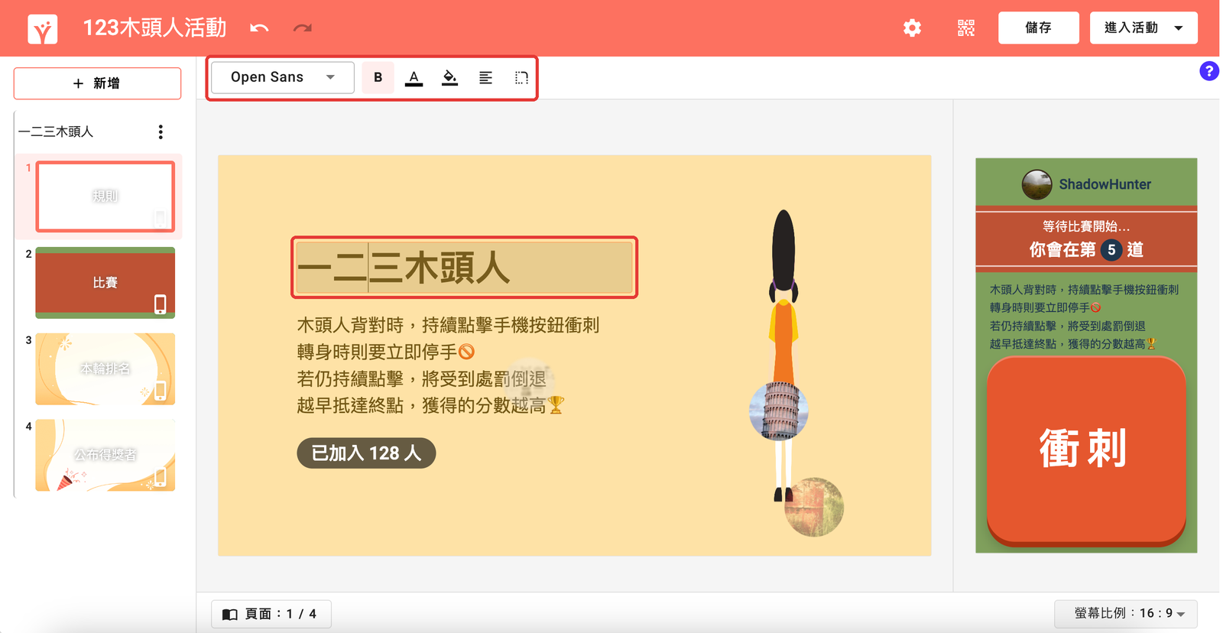Click the 儲存 save button
The height and width of the screenshot is (633, 1223).
tap(1038, 28)
